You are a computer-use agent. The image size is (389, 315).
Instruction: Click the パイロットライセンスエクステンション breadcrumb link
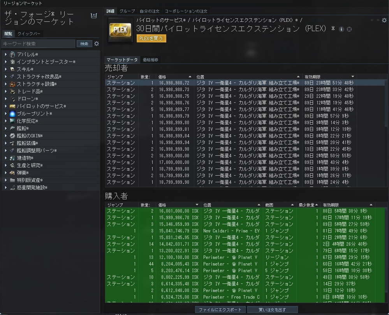245,20
